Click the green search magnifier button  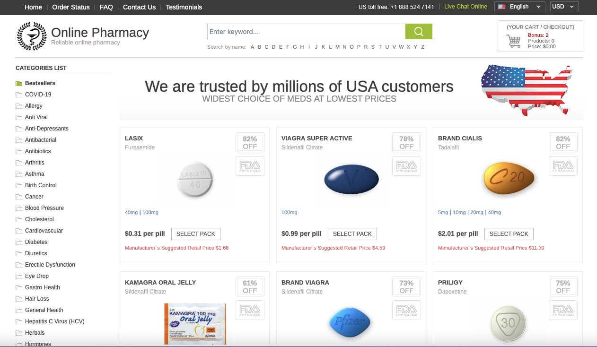tap(419, 31)
